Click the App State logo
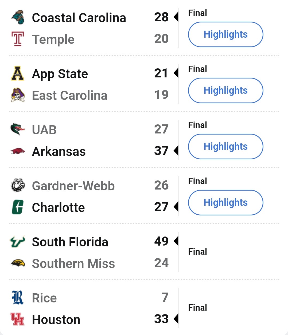The width and height of the screenshot is (288, 335). tap(18, 74)
